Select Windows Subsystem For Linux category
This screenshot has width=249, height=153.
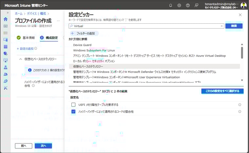coord(94,51)
